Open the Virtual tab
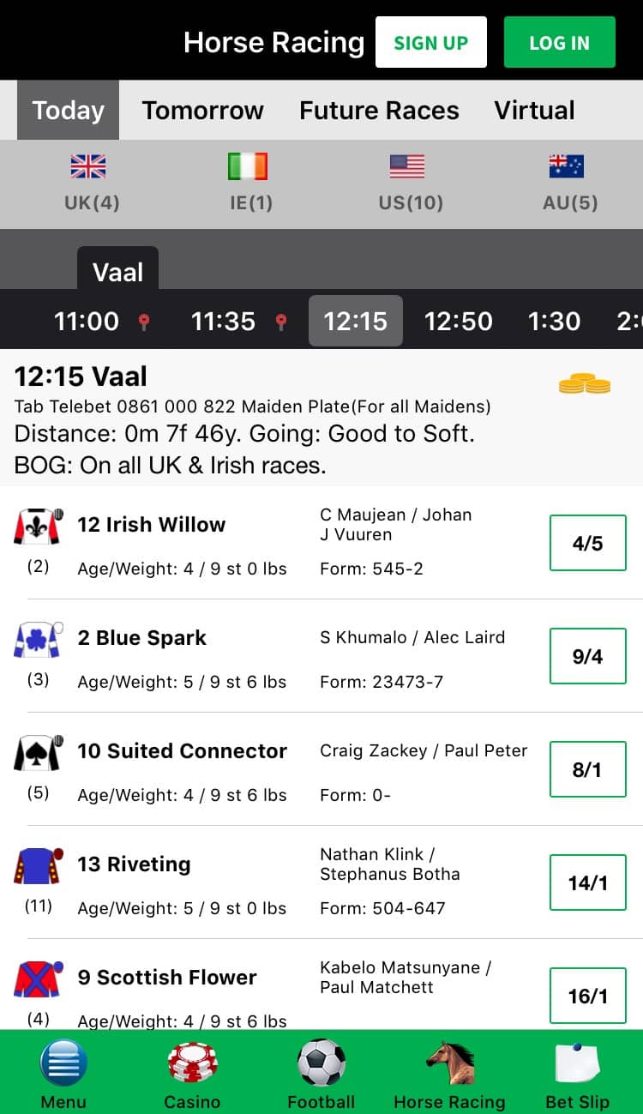 (x=534, y=111)
